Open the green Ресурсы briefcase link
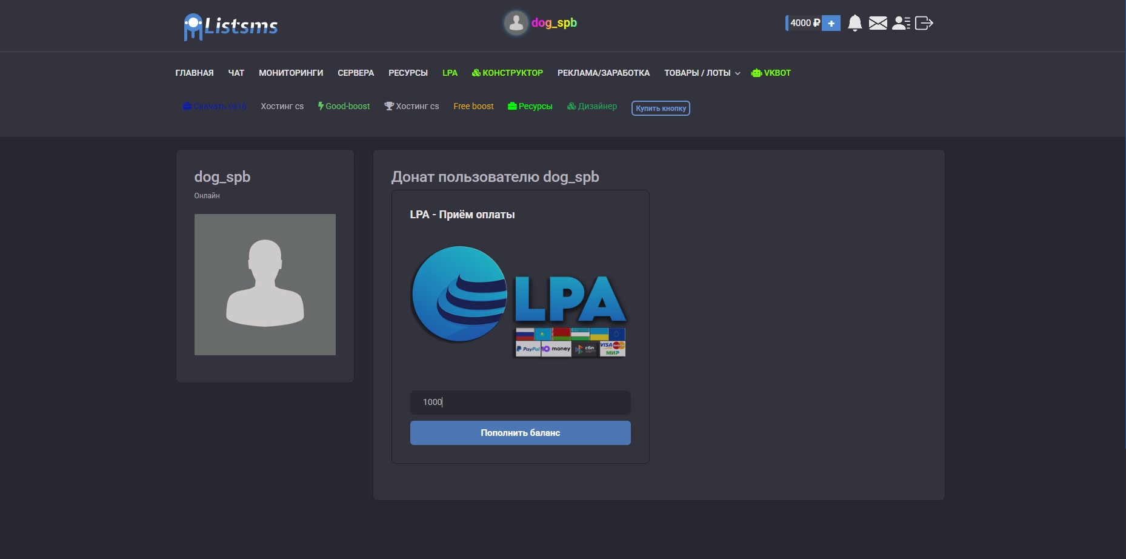Viewport: 1126px width, 559px height. (x=530, y=106)
